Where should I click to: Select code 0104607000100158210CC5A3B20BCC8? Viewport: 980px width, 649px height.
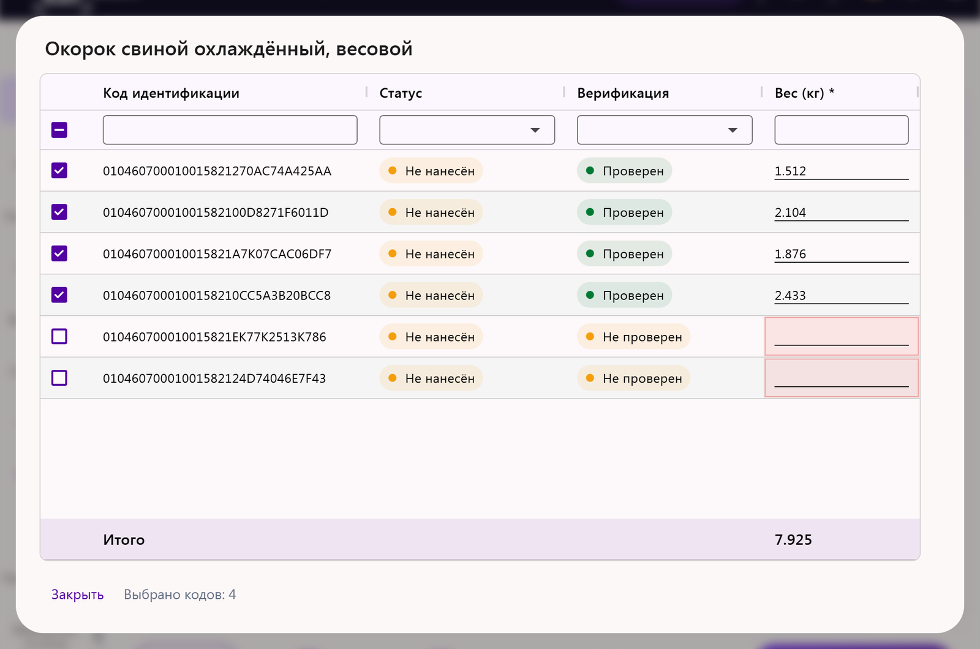pyautogui.click(x=217, y=295)
